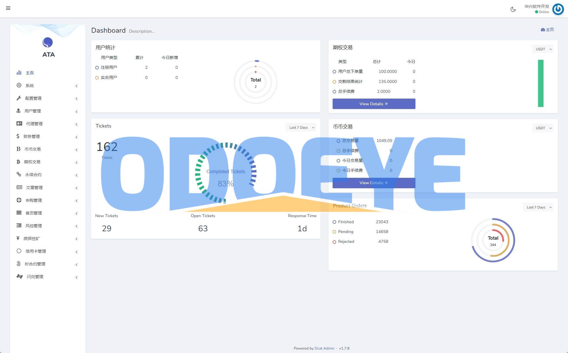568x353 pixels.
Task: Click the dollar icon for 财务管理
Action: [x=18, y=136]
